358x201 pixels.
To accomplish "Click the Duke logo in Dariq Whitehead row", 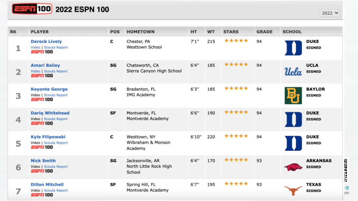I will (293, 119).
